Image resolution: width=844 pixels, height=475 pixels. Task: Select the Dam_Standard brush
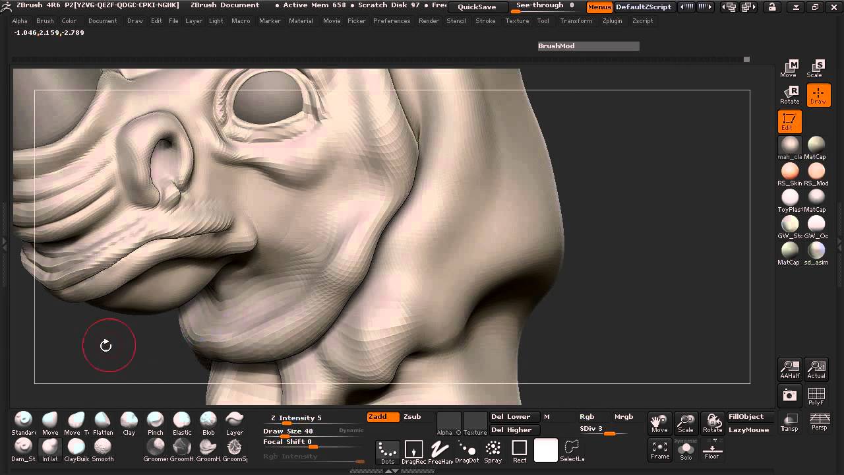click(24, 450)
